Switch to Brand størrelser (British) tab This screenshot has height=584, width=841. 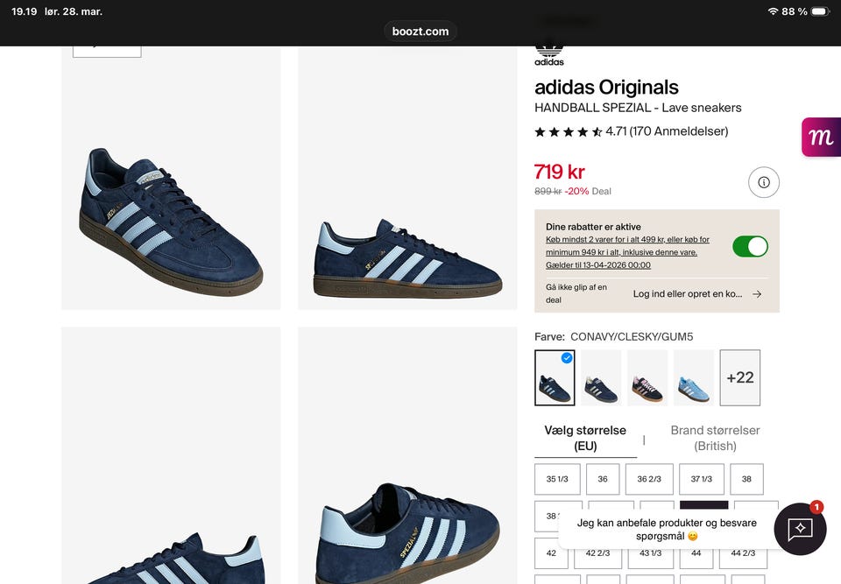715,438
